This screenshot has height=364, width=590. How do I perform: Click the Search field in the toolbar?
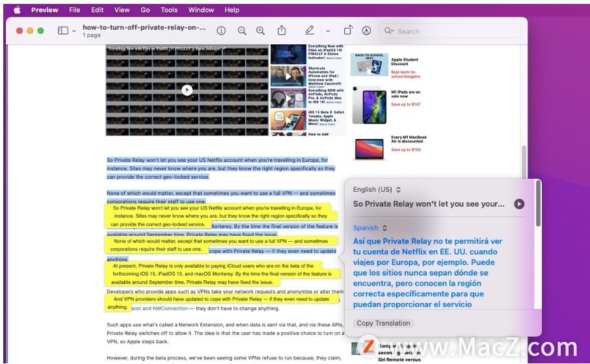pos(450,31)
